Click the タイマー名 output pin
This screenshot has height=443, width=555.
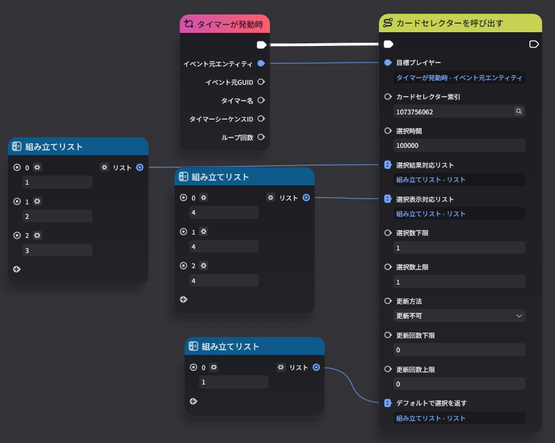coord(261,100)
